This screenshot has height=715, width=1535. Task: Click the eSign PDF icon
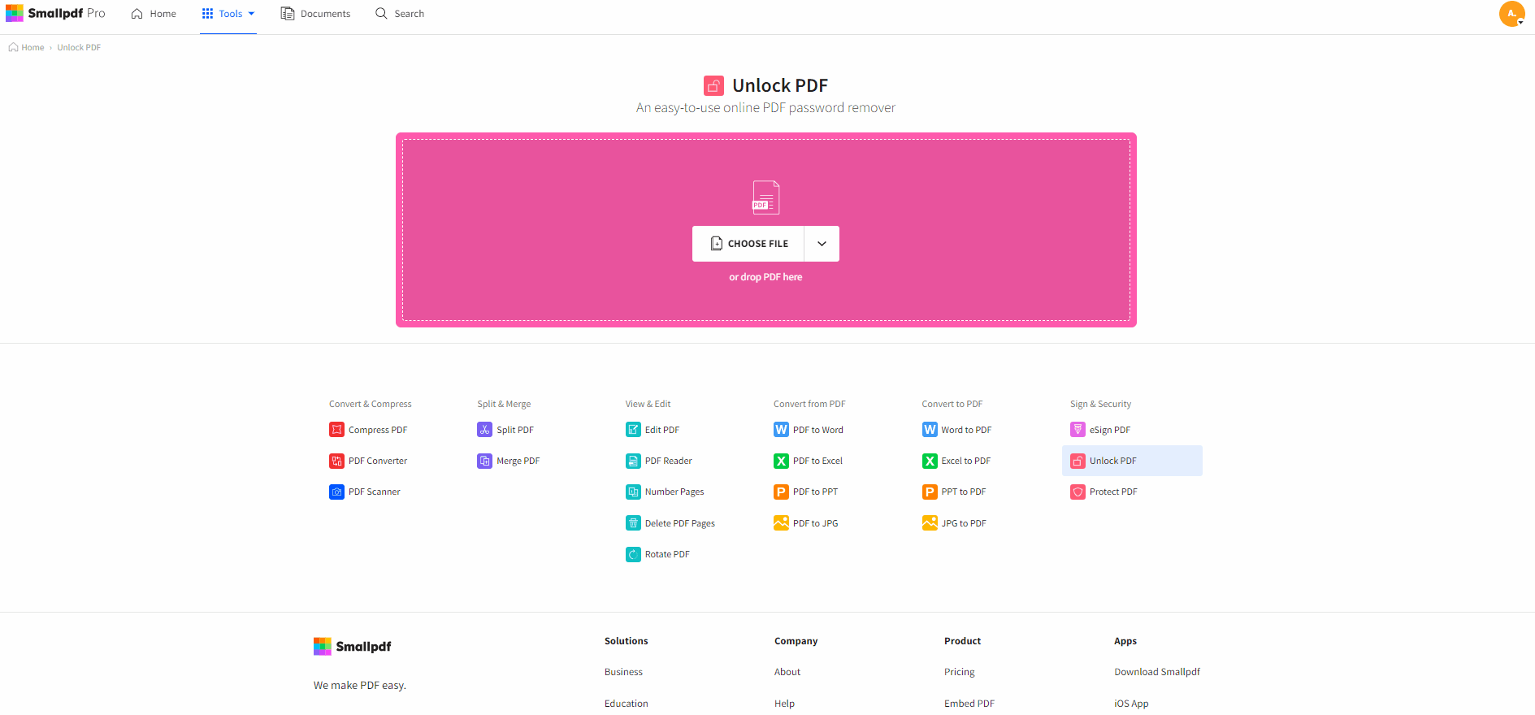(1078, 430)
